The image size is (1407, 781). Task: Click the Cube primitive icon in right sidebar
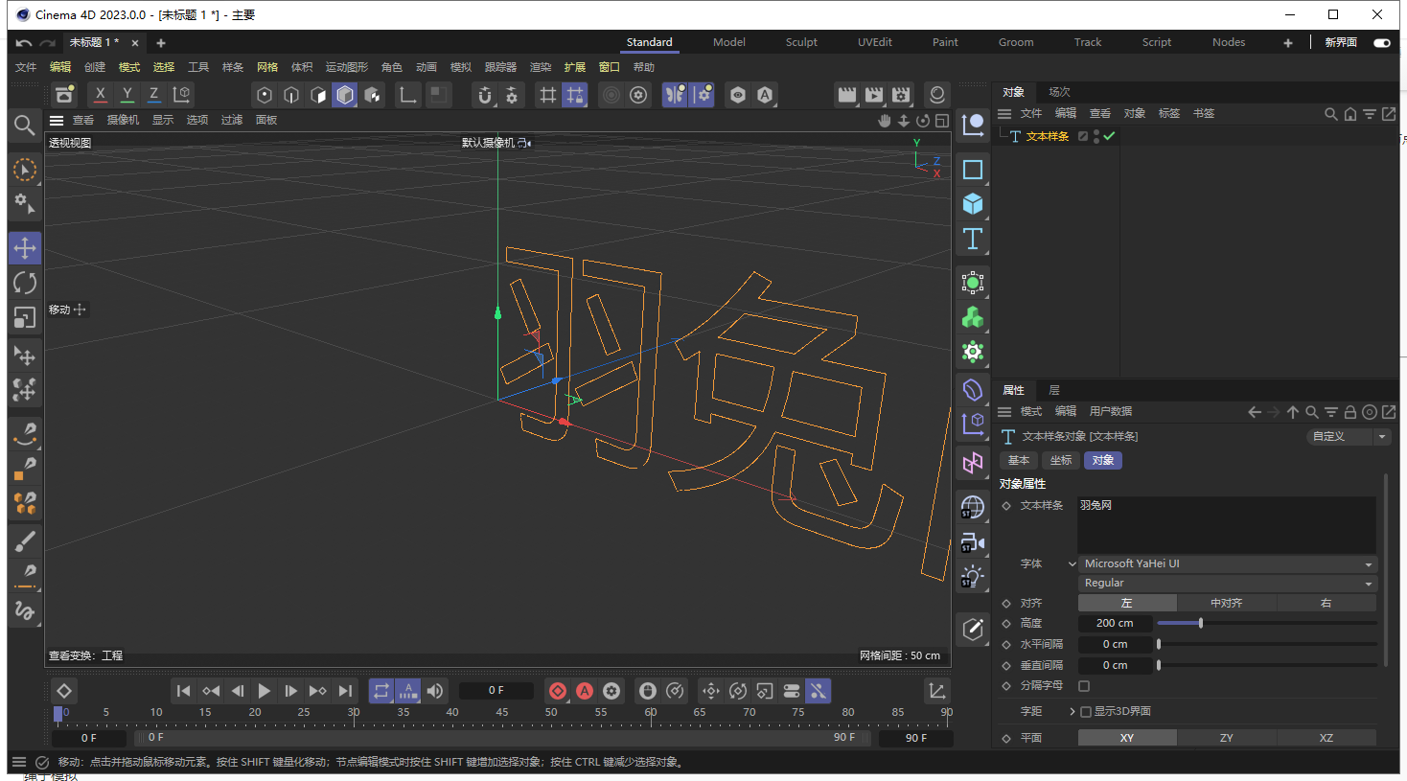pyautogui.click(x=972, y=204)
